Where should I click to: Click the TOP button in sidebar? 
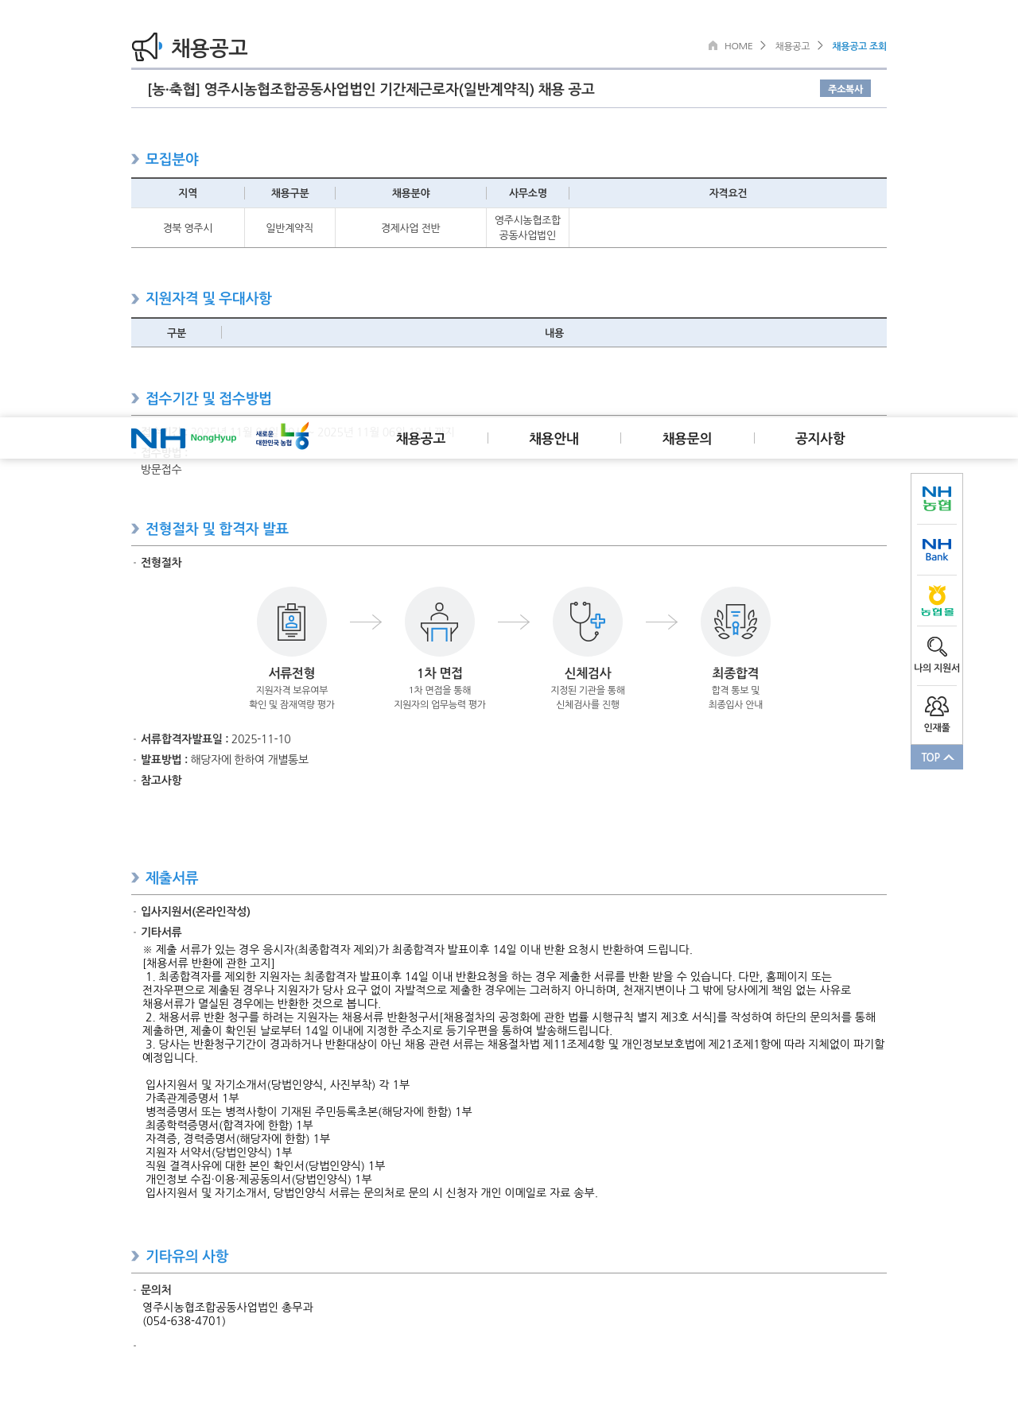[x=937, y=758]
